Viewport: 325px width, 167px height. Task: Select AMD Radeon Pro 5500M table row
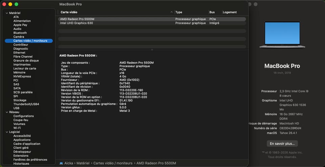click(x=152, y=19)
